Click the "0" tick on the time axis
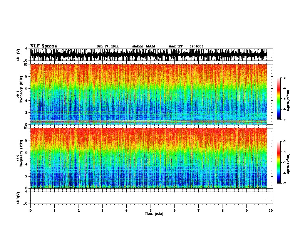Screen dimensions: 305x236 [30, 211]
